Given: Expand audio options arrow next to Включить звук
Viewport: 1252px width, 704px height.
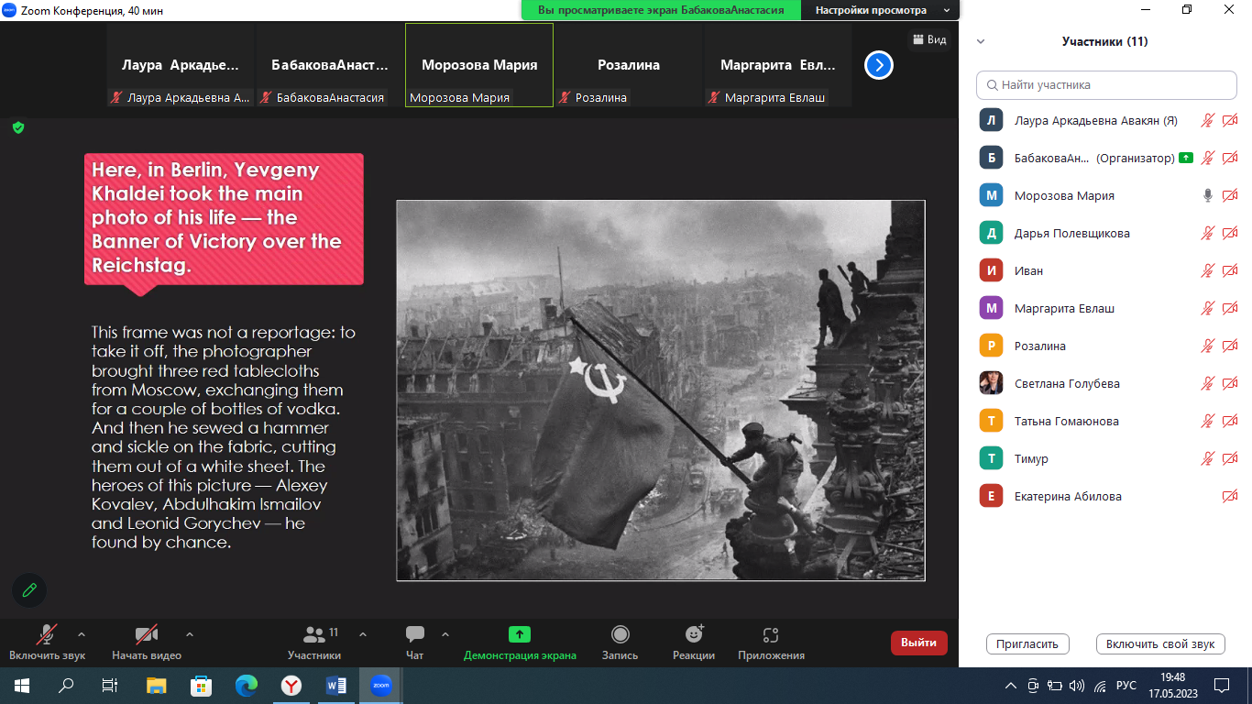Looking at the screenshot, I should 82,633.
